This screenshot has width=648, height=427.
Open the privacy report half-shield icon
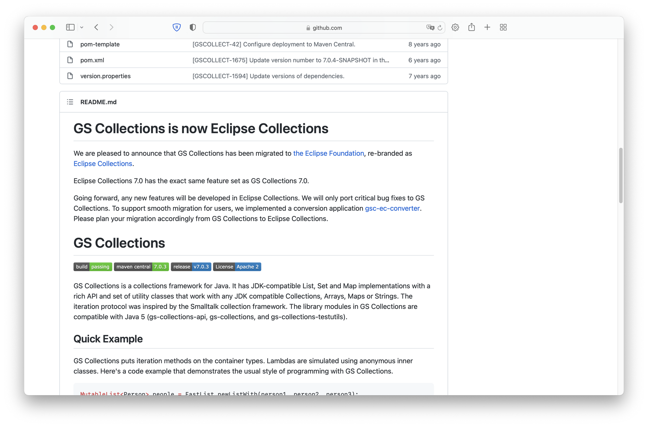tap(193, 28)
